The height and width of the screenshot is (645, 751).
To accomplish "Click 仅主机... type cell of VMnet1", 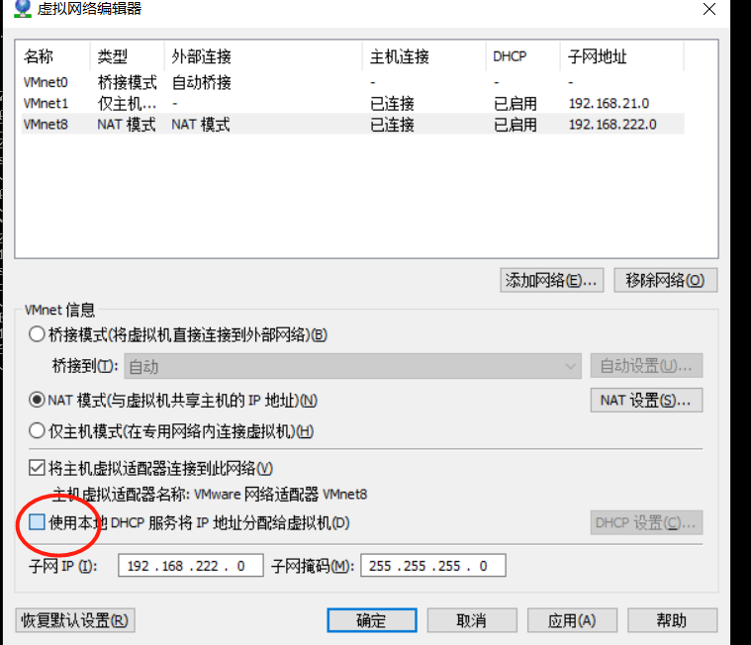I will coord(127,104).
